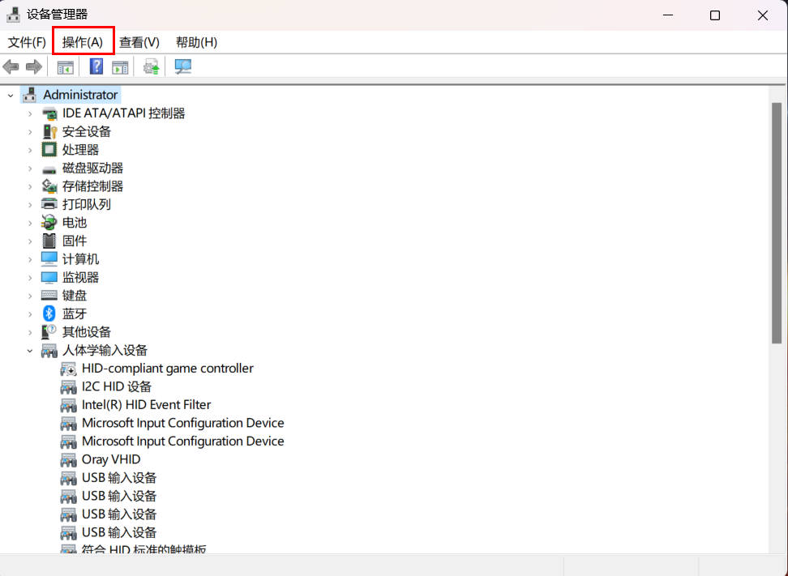Image resolution: width=788 pixels, height=576 pixels.
Task: Click the Forward arrow toolbar icon
Action: (34, 66)
